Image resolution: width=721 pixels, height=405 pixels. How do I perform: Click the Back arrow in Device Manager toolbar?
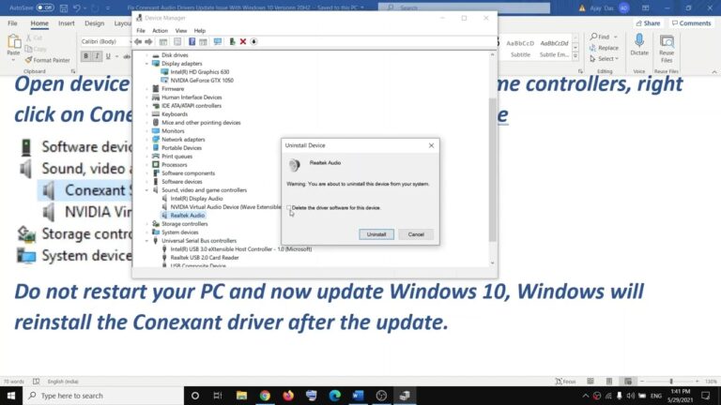(x=139, y=42)
